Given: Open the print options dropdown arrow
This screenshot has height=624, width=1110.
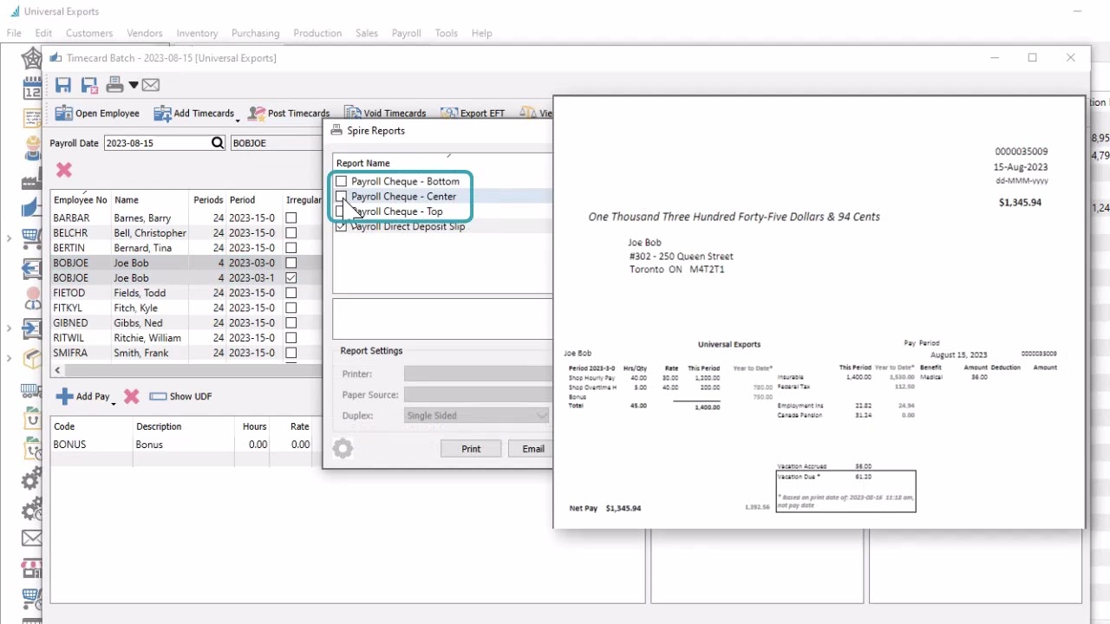Looking at the screenshot, I should 134,85.
